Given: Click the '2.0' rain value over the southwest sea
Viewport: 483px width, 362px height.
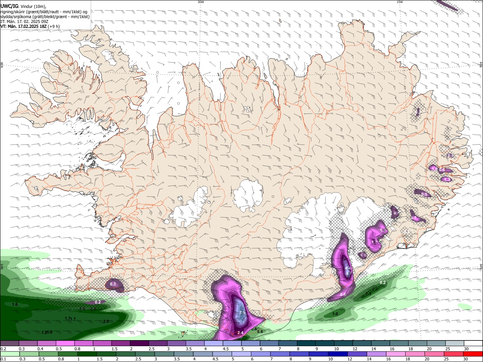Looking at the screenshot, I should pos(106,321).
